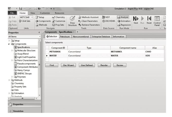
Task: Click the User Defined button
Action: (87, 65)
